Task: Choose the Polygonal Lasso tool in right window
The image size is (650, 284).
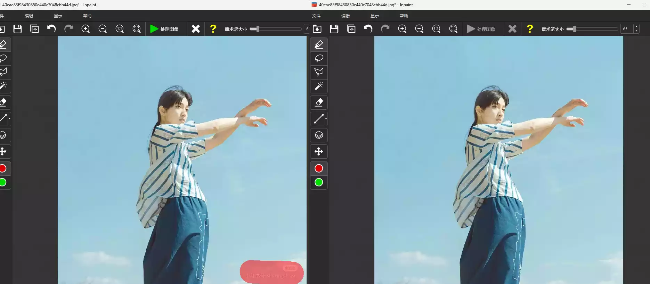Action: [x=319, y=72]
